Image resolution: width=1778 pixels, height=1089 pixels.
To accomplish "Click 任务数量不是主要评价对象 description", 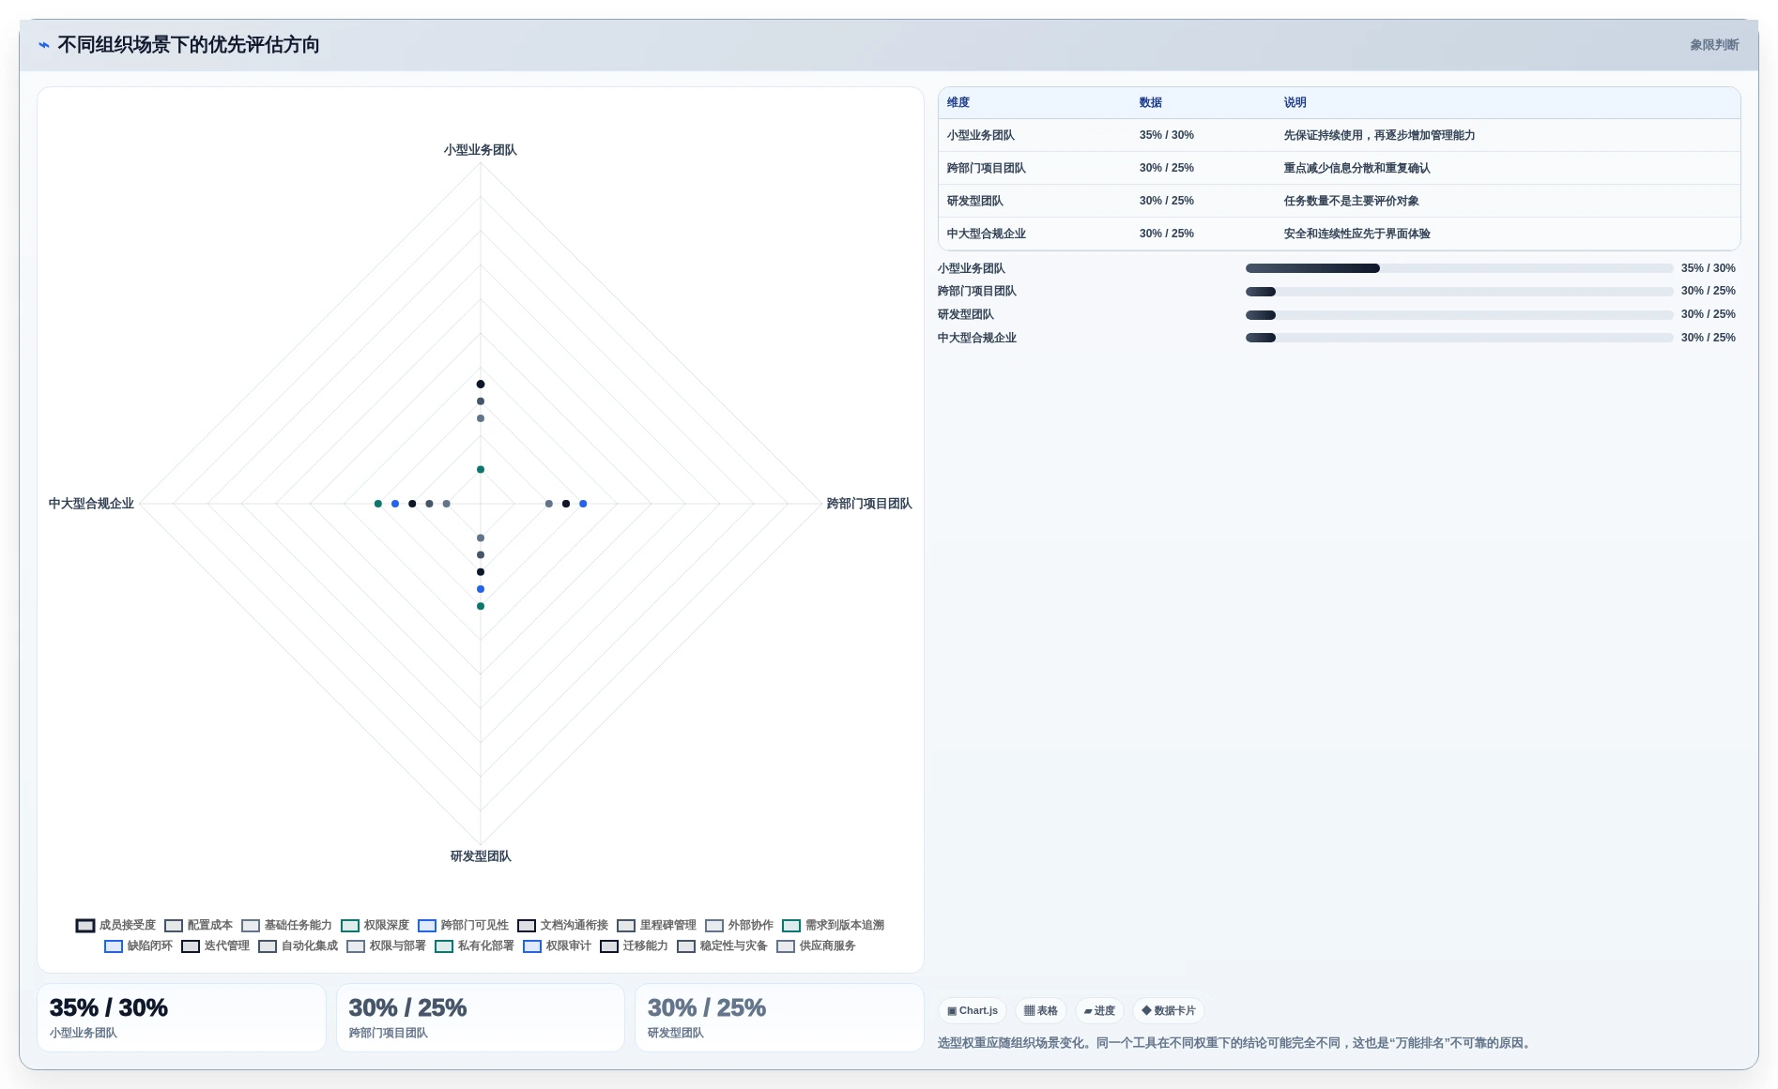I will (x=1351, y=201).
